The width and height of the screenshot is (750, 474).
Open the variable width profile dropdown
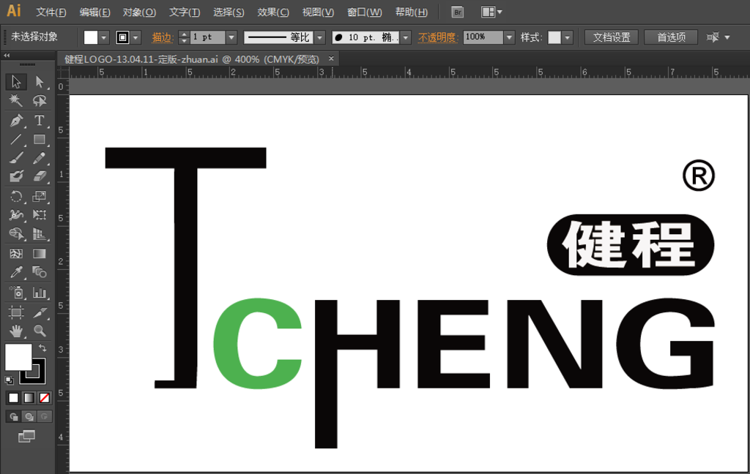[x=319, y=37]
